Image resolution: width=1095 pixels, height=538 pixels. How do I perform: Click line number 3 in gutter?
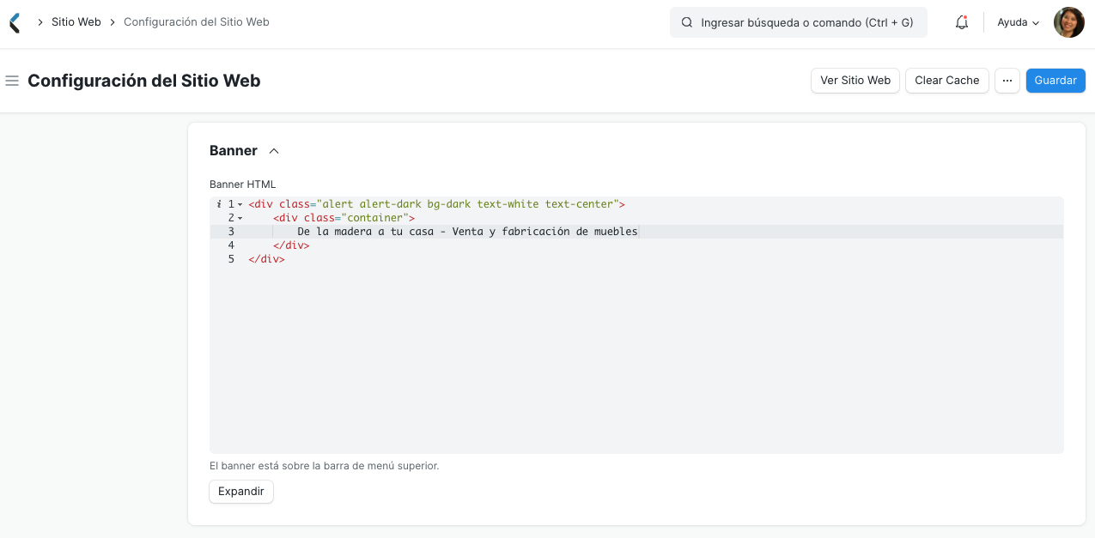(x=231, y=232)
